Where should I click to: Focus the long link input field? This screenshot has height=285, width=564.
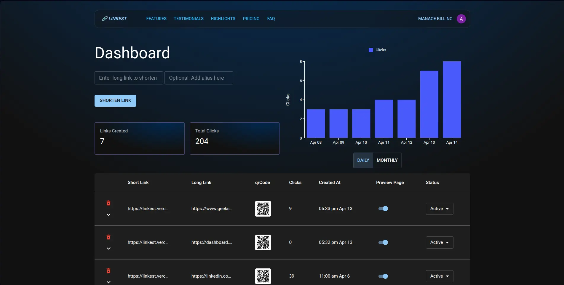pyautogui.click(x=129, y=78)
